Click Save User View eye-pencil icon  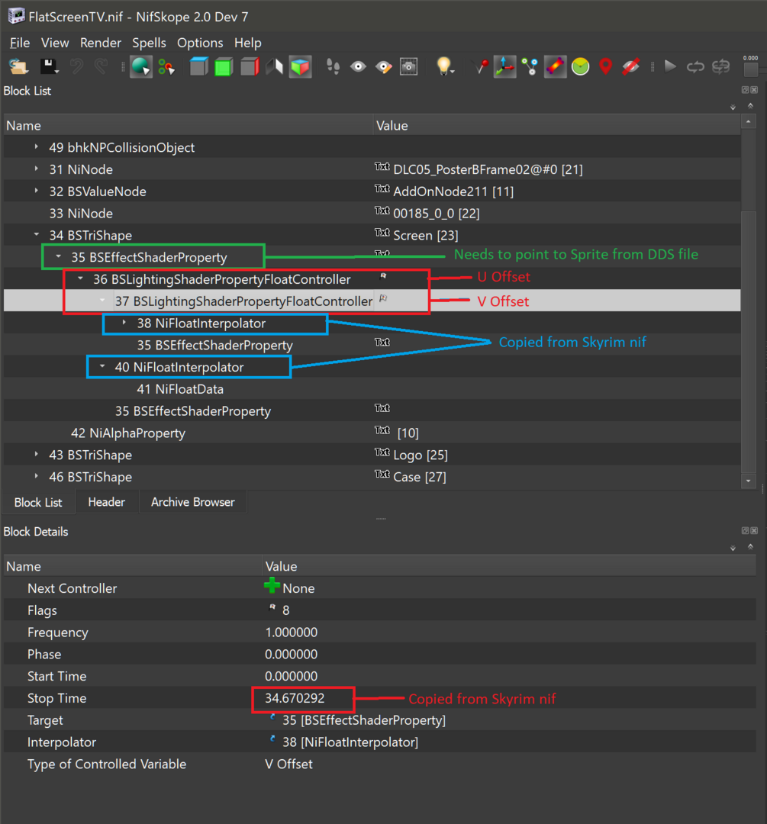pos(383,66)
